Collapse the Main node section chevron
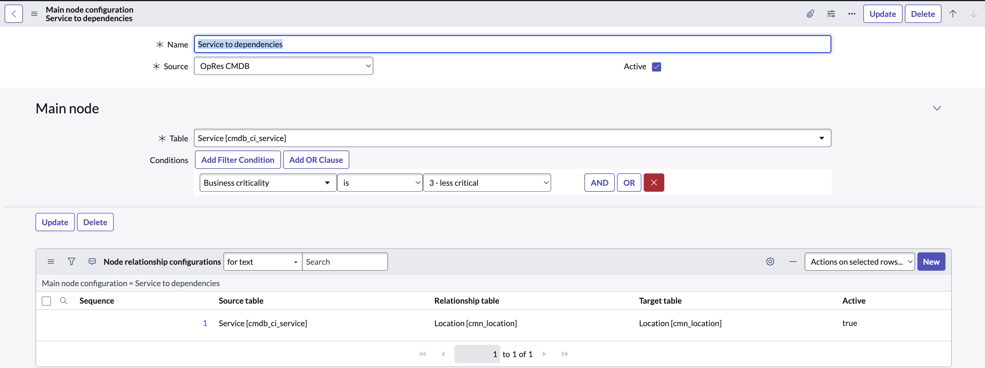 936,108
